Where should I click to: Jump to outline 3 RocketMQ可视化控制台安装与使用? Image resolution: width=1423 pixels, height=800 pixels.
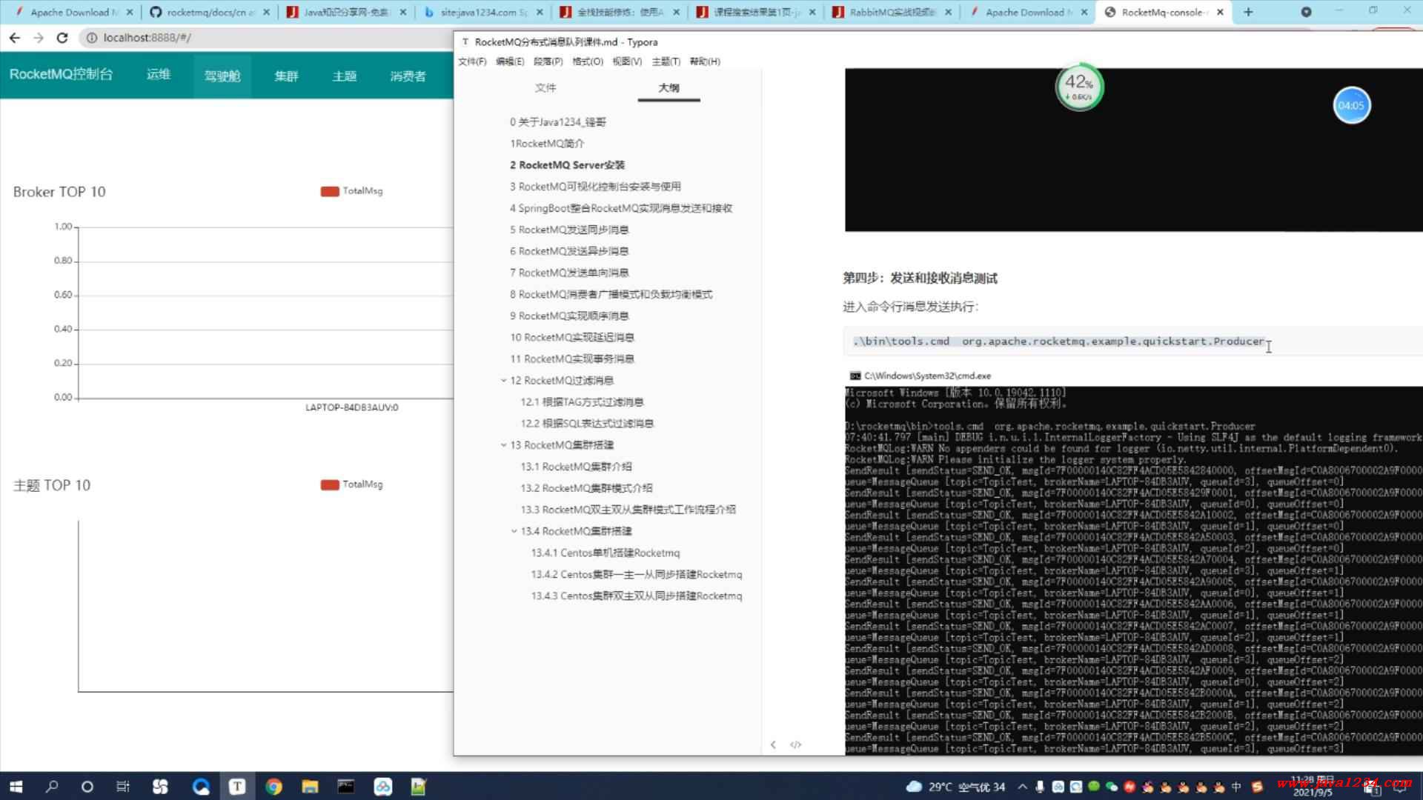pyautogui.click(x=595, y=187)
